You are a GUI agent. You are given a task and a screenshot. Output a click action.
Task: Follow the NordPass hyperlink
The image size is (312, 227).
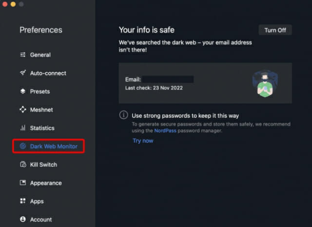pos(164,131)
